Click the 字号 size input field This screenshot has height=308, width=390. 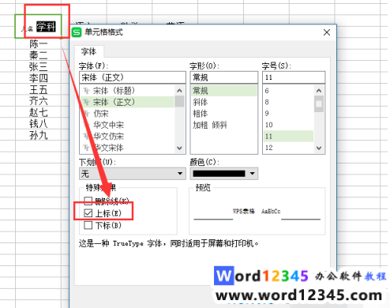[x=294, y=77]
